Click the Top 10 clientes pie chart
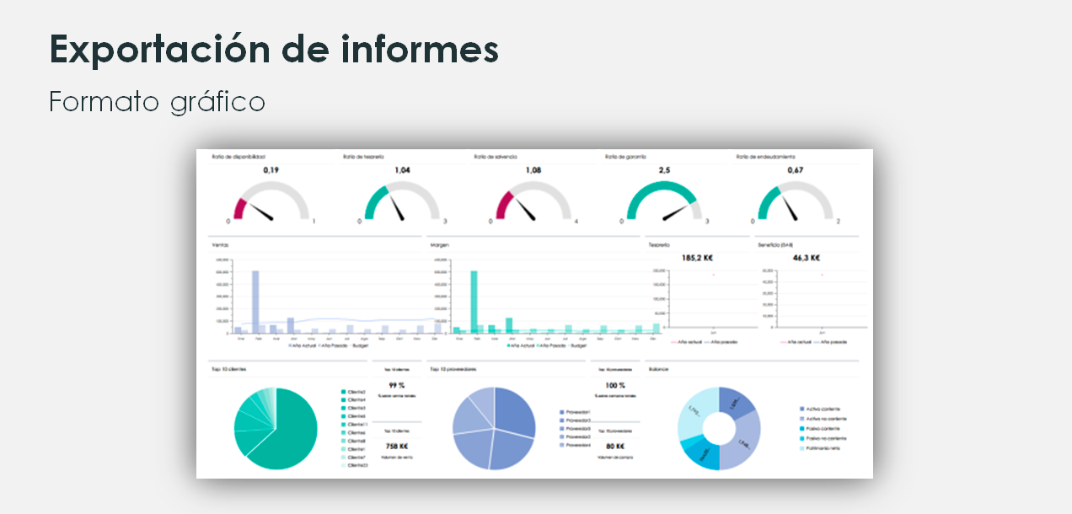This screenshot has width=1072, height=514. click(276, 428)
